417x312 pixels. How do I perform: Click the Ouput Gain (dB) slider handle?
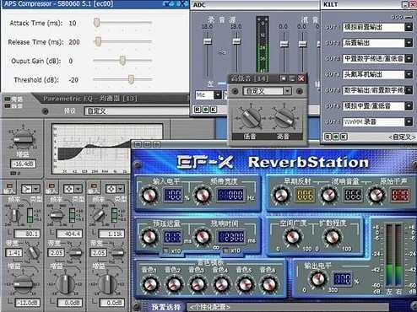tap(122, 61)
